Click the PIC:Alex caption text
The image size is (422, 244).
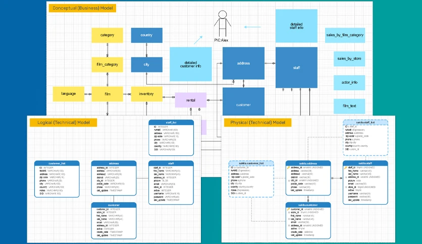[221, 40]
